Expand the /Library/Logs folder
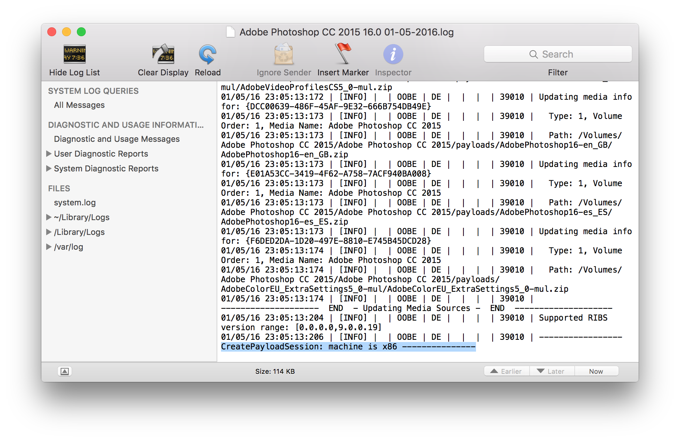680x441 pixels. pos(49,232)
